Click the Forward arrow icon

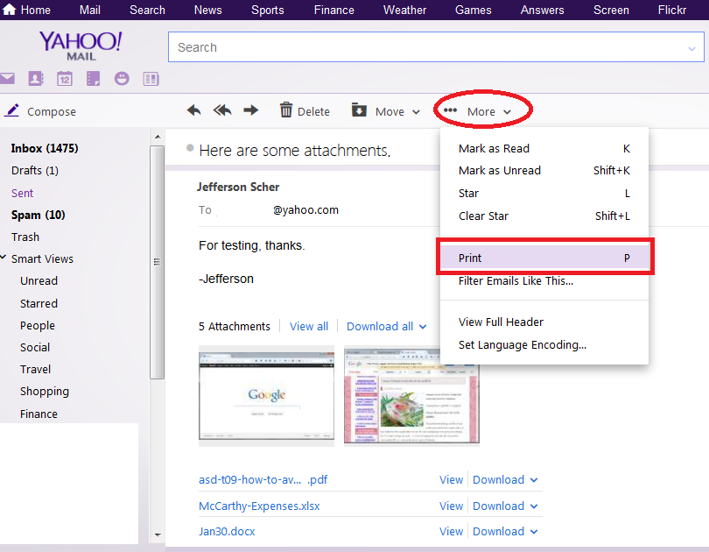[x=251, y=110]
